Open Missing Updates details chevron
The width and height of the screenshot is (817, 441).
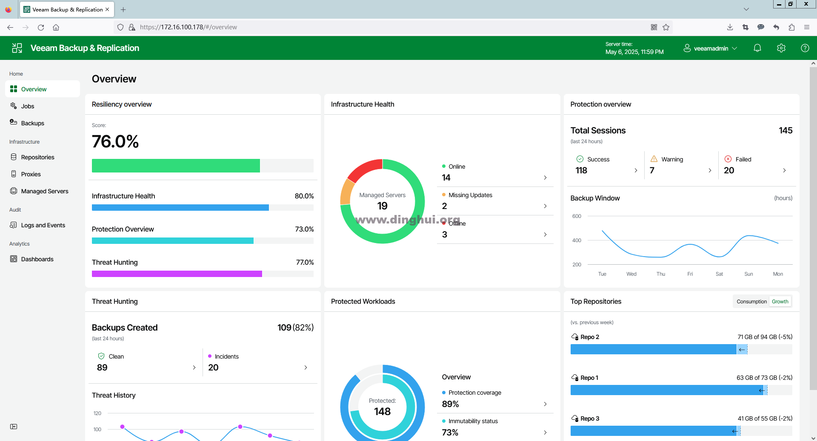(545, 206)
